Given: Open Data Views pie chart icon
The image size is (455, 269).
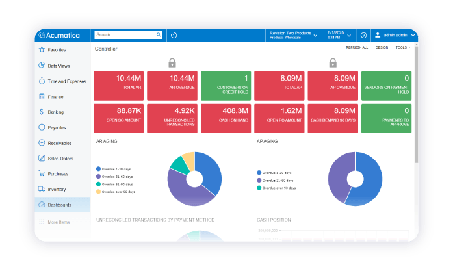Looking at the screenshot, I should pos(42,65).
